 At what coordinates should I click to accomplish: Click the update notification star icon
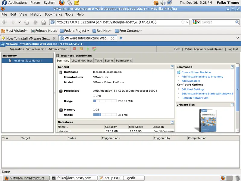(156, 3)
